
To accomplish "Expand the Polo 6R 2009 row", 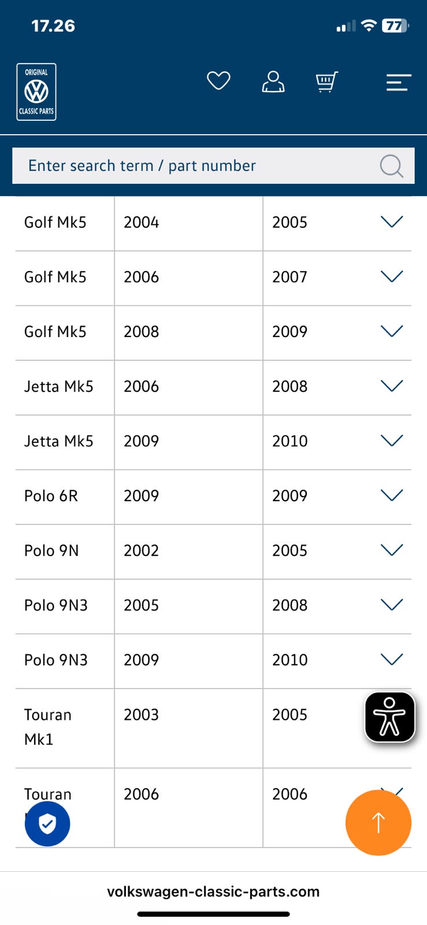I will (x=392, y=495).
